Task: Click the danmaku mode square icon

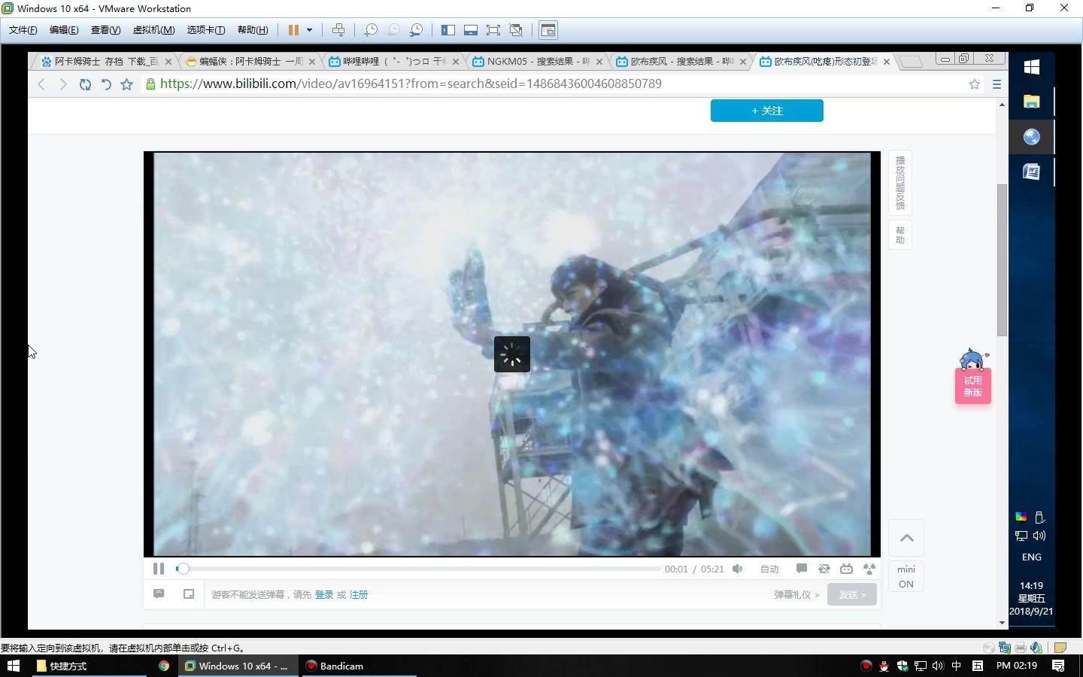Action: click(189, 594)
